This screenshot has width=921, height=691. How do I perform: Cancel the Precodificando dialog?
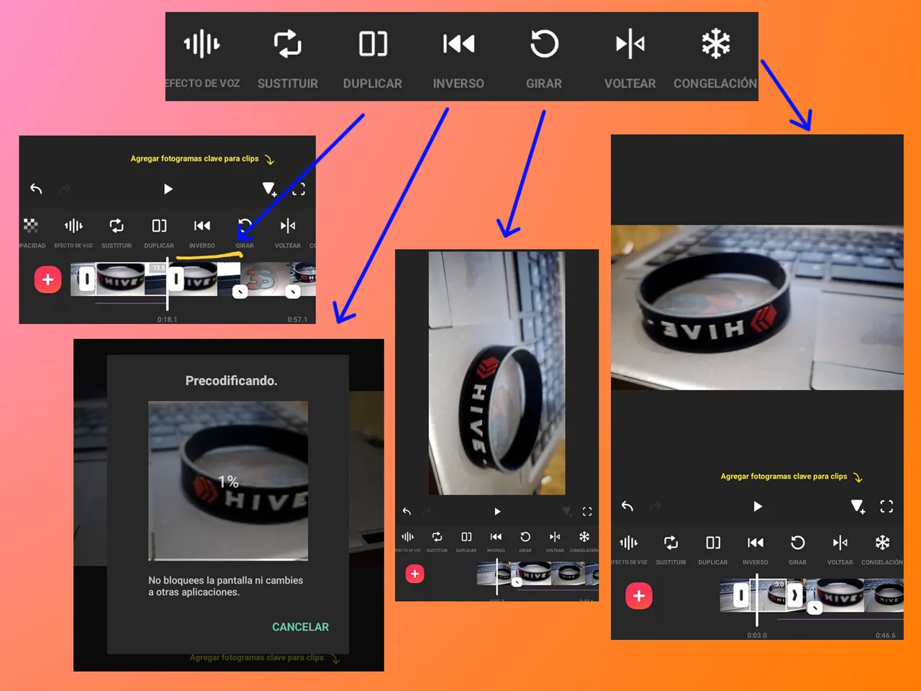coord(300,627)
